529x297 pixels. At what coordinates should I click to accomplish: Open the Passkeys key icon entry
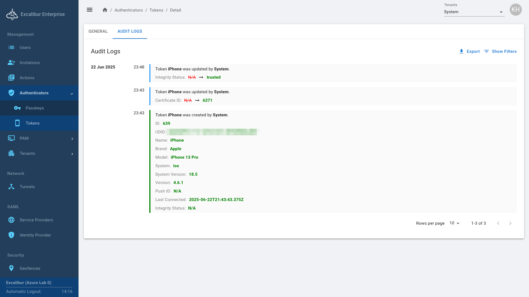point(18,108)
